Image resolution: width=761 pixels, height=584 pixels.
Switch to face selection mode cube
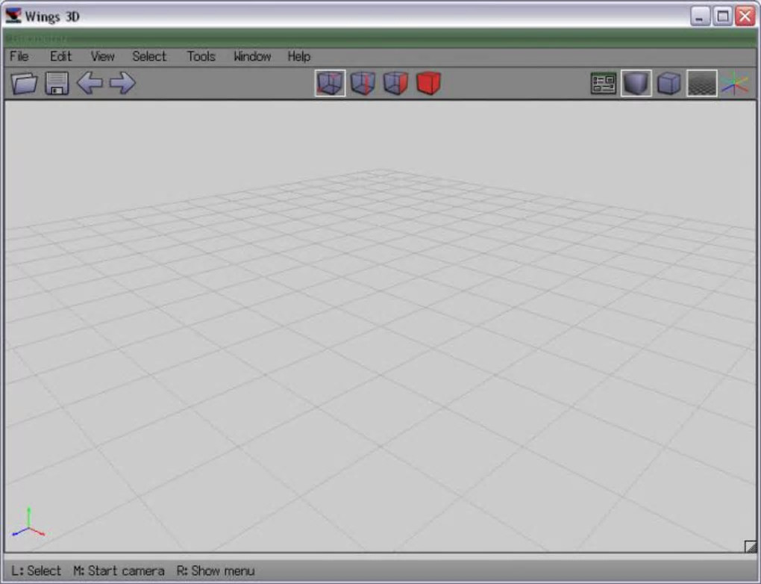pos(395,83)
